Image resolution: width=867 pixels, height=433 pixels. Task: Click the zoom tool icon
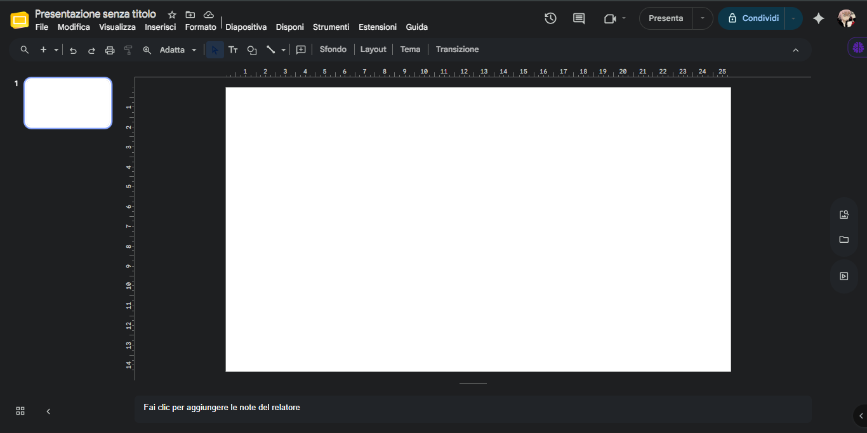[147, 50]
